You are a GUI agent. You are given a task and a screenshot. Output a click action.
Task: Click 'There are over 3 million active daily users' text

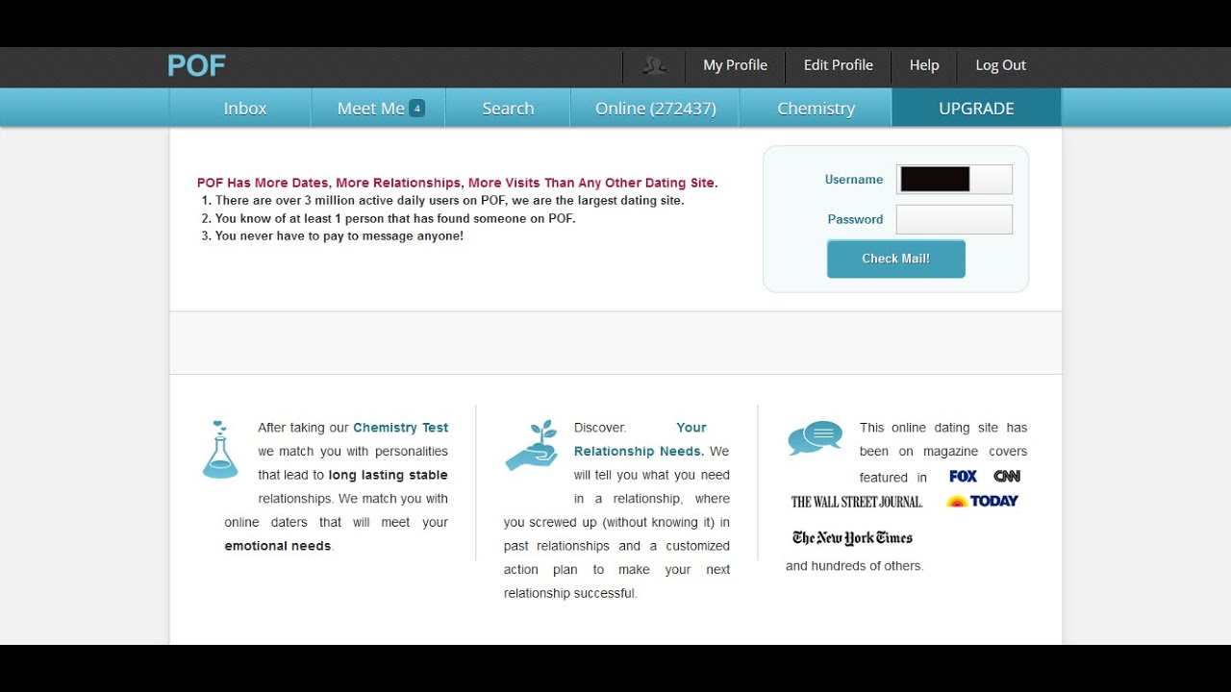tap(449, 201)
